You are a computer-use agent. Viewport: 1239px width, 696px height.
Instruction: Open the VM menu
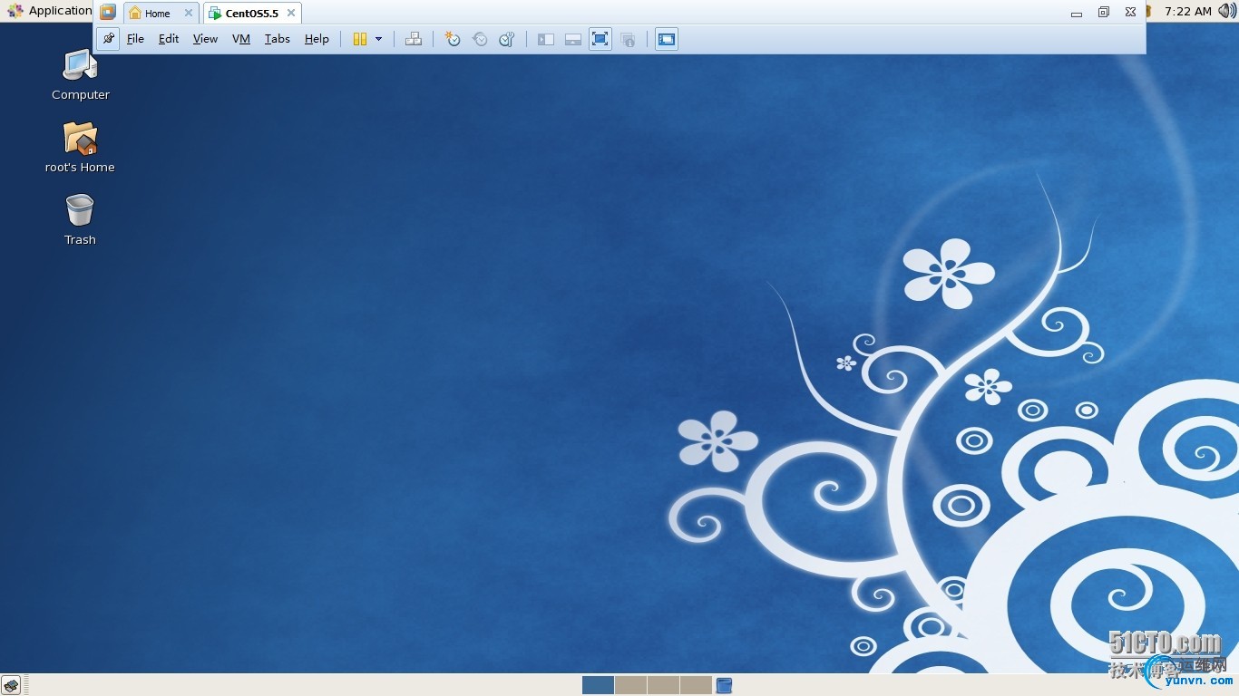click(241, 39)
